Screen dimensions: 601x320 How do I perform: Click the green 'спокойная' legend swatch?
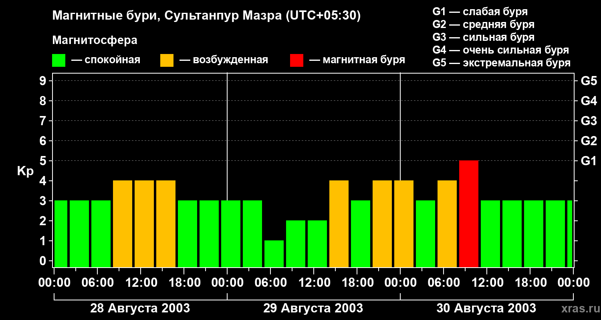(58, 60)
